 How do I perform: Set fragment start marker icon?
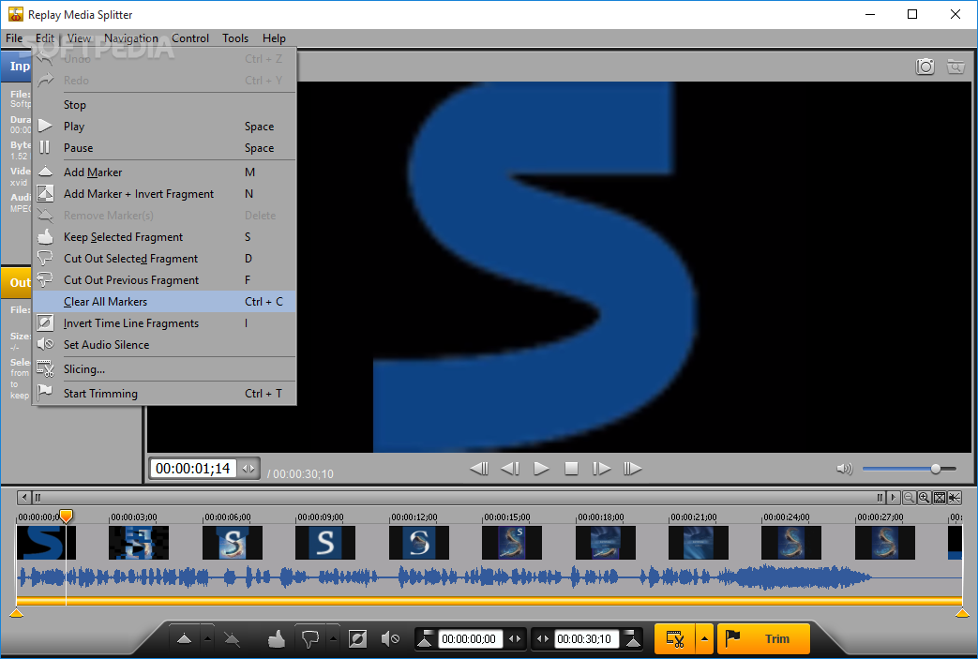[x=425, y=638]
